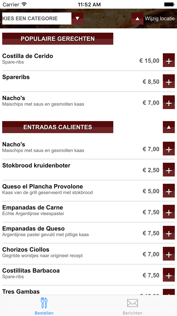Select the Bestellen tab
Screen dimensions: 177x316
[44, 306]
